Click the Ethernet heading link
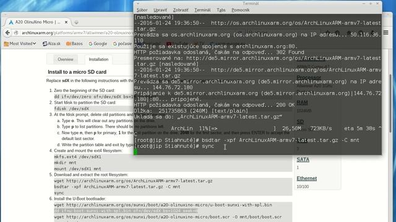The height and width of the screenshot is (222, 396). (x=307, y=178)
